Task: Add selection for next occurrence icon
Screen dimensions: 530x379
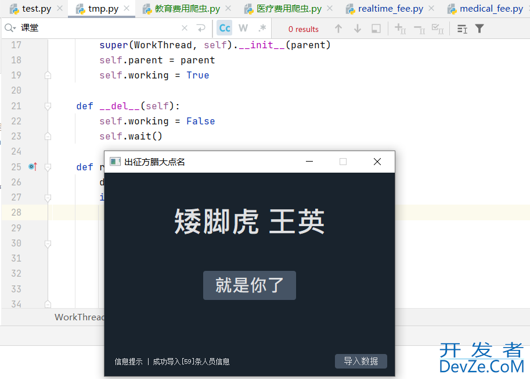Action: [401, 28]
